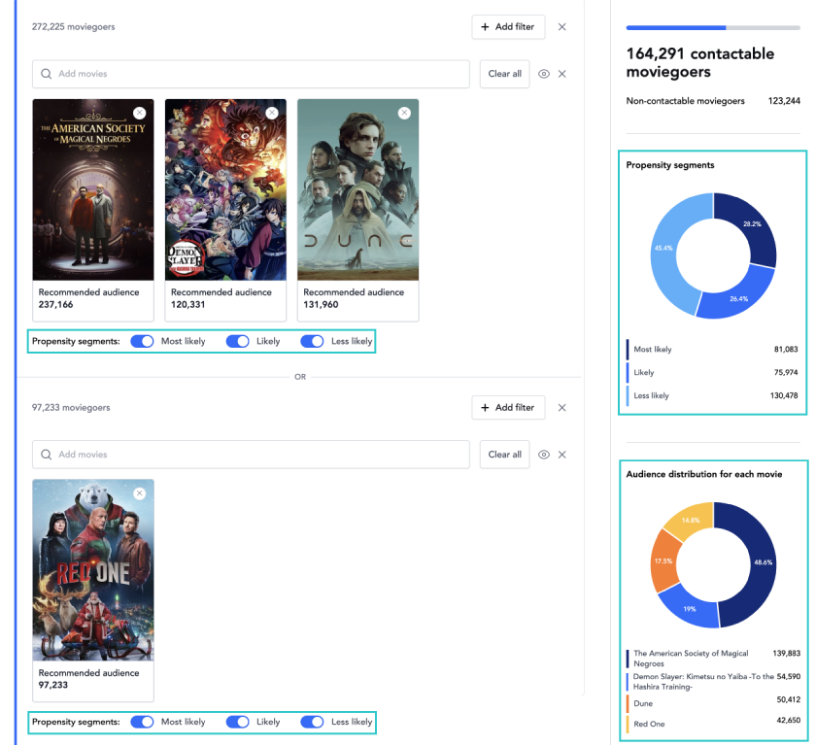Delete the 97,233 moviegoers filter group
Screen dimensions: 816x745
click(561, 408)
